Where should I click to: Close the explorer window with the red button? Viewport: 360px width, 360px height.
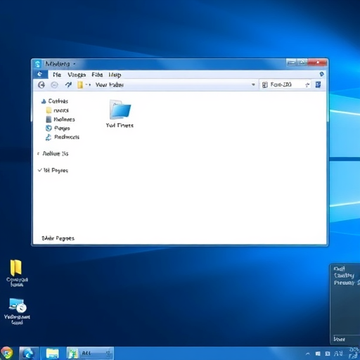[x=317, y=63]
